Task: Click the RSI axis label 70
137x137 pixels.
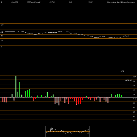Action: [2, 32]
